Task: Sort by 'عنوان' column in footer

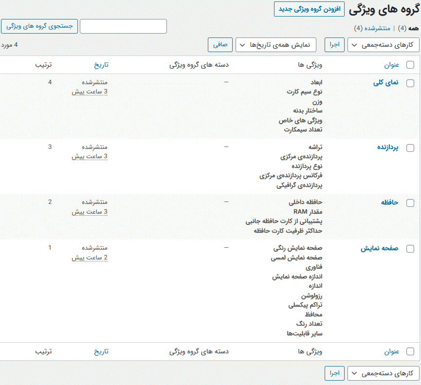Action: (392, 351)
